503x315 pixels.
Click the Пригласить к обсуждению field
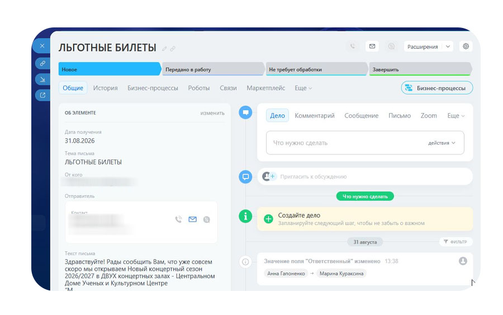click(x=365, y=176)
